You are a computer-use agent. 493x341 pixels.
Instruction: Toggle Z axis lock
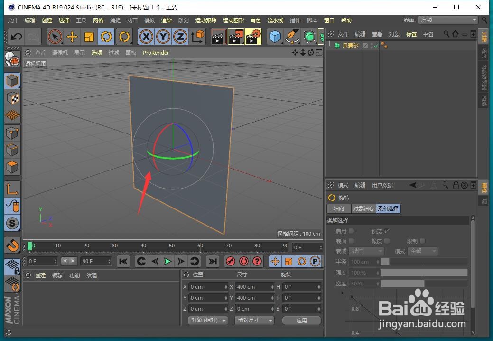(180, 37)
